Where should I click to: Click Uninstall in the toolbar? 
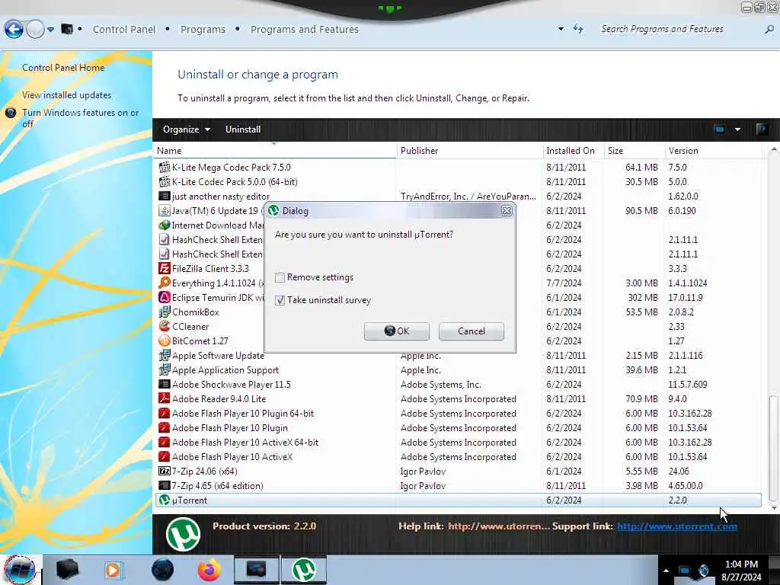pyautogui.click(x=243, y=129)
